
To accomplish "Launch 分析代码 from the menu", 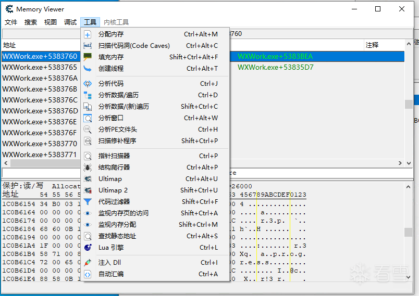I will click(x=155, y=84).
